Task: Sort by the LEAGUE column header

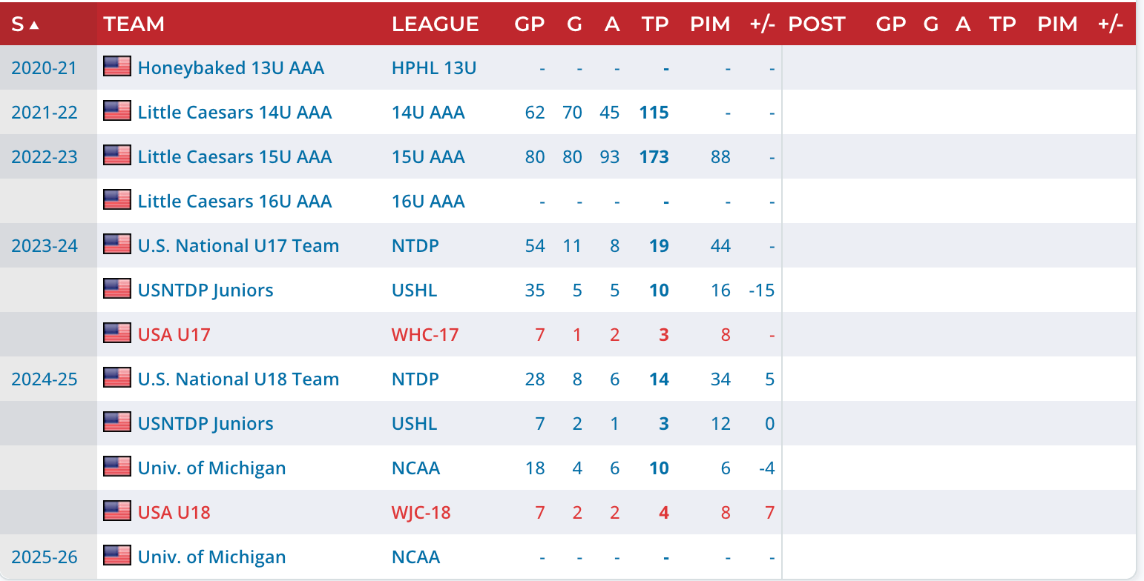Action: tap(435, 24)
